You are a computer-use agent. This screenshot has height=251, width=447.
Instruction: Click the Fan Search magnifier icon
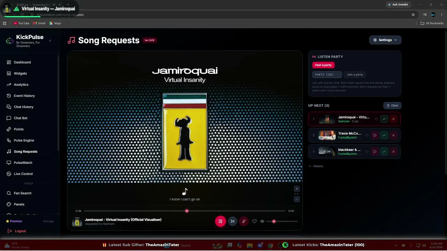click(9, 193)
